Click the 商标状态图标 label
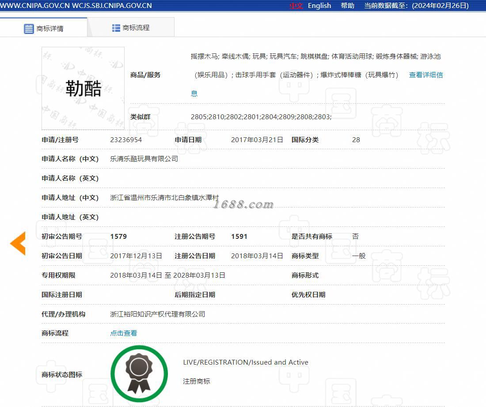The width and height of the screenshot is (486, 407). tap(62, 375)
